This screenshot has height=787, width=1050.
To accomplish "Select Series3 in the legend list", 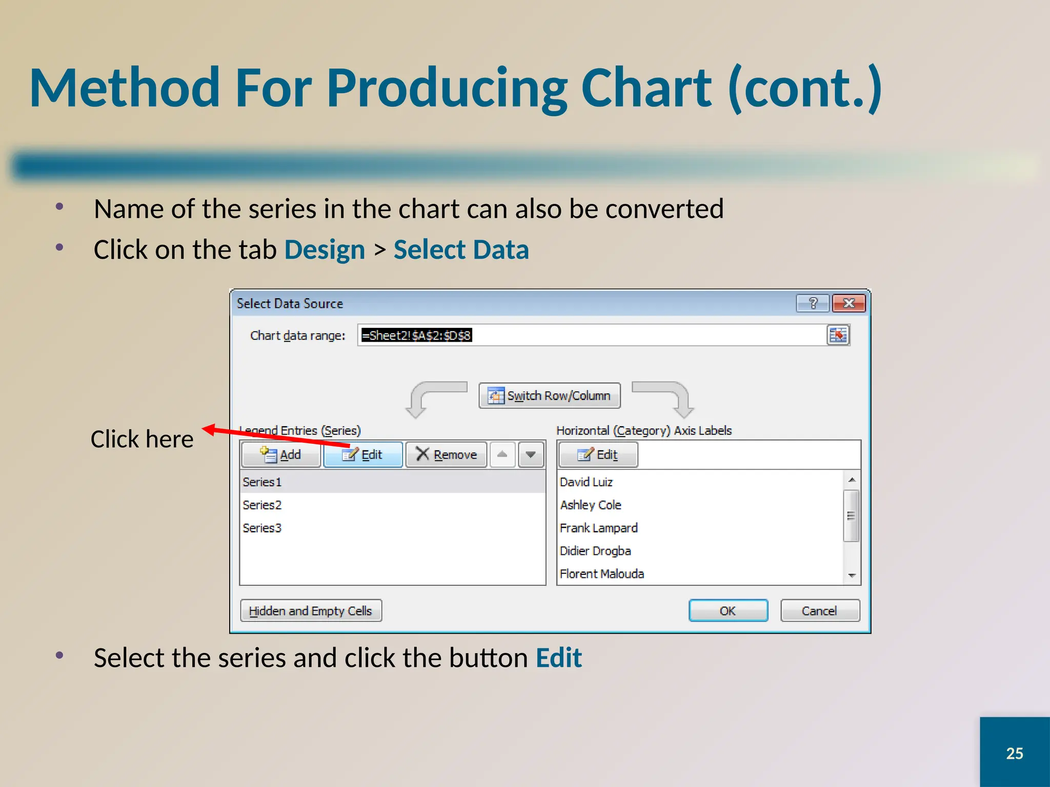I will coord(393,528).
